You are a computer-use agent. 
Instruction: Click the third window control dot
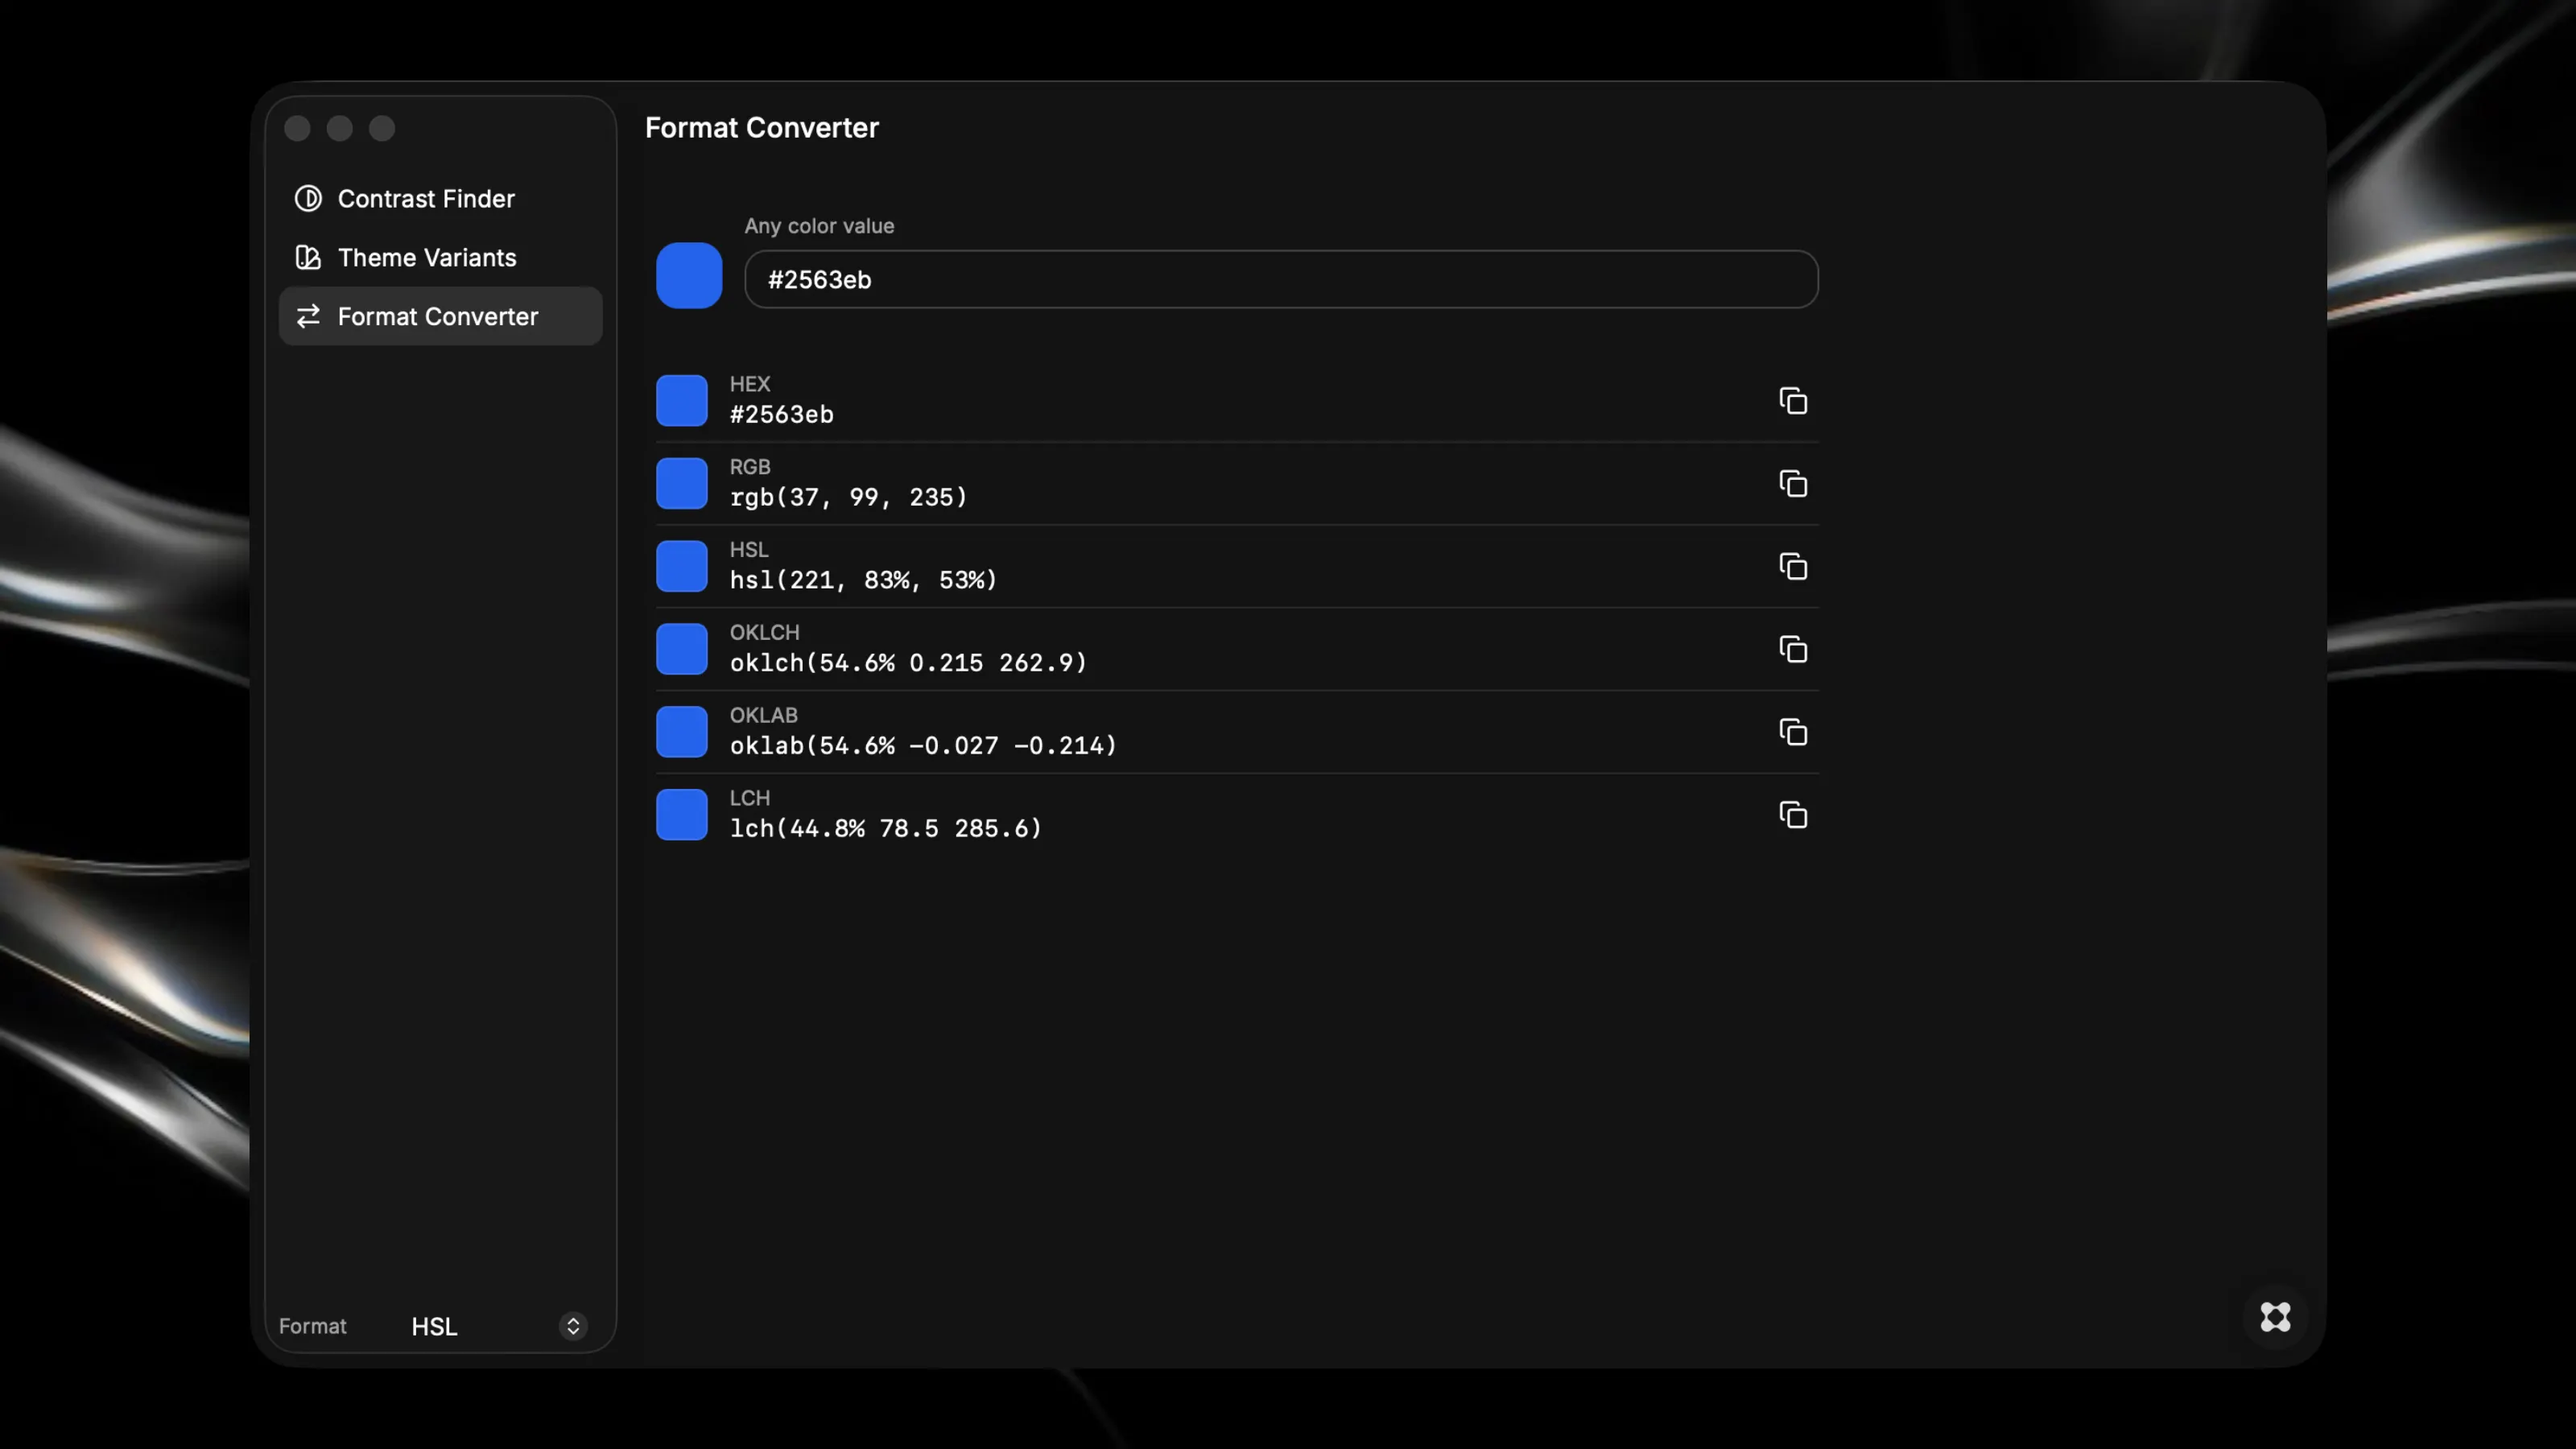382,128
